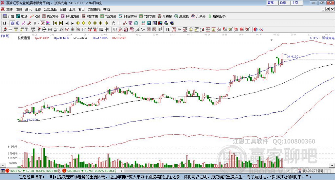The image size is (335, 180).
Task: Select the red fan lines tool
Action: (x=120, y=29)
